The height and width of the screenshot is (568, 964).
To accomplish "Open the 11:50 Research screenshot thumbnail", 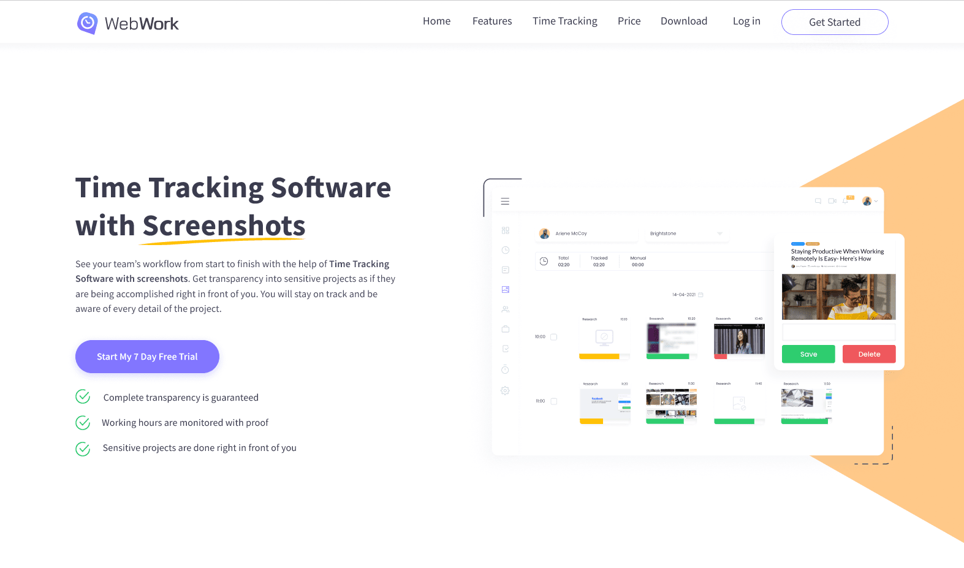I will pos(806,403).
